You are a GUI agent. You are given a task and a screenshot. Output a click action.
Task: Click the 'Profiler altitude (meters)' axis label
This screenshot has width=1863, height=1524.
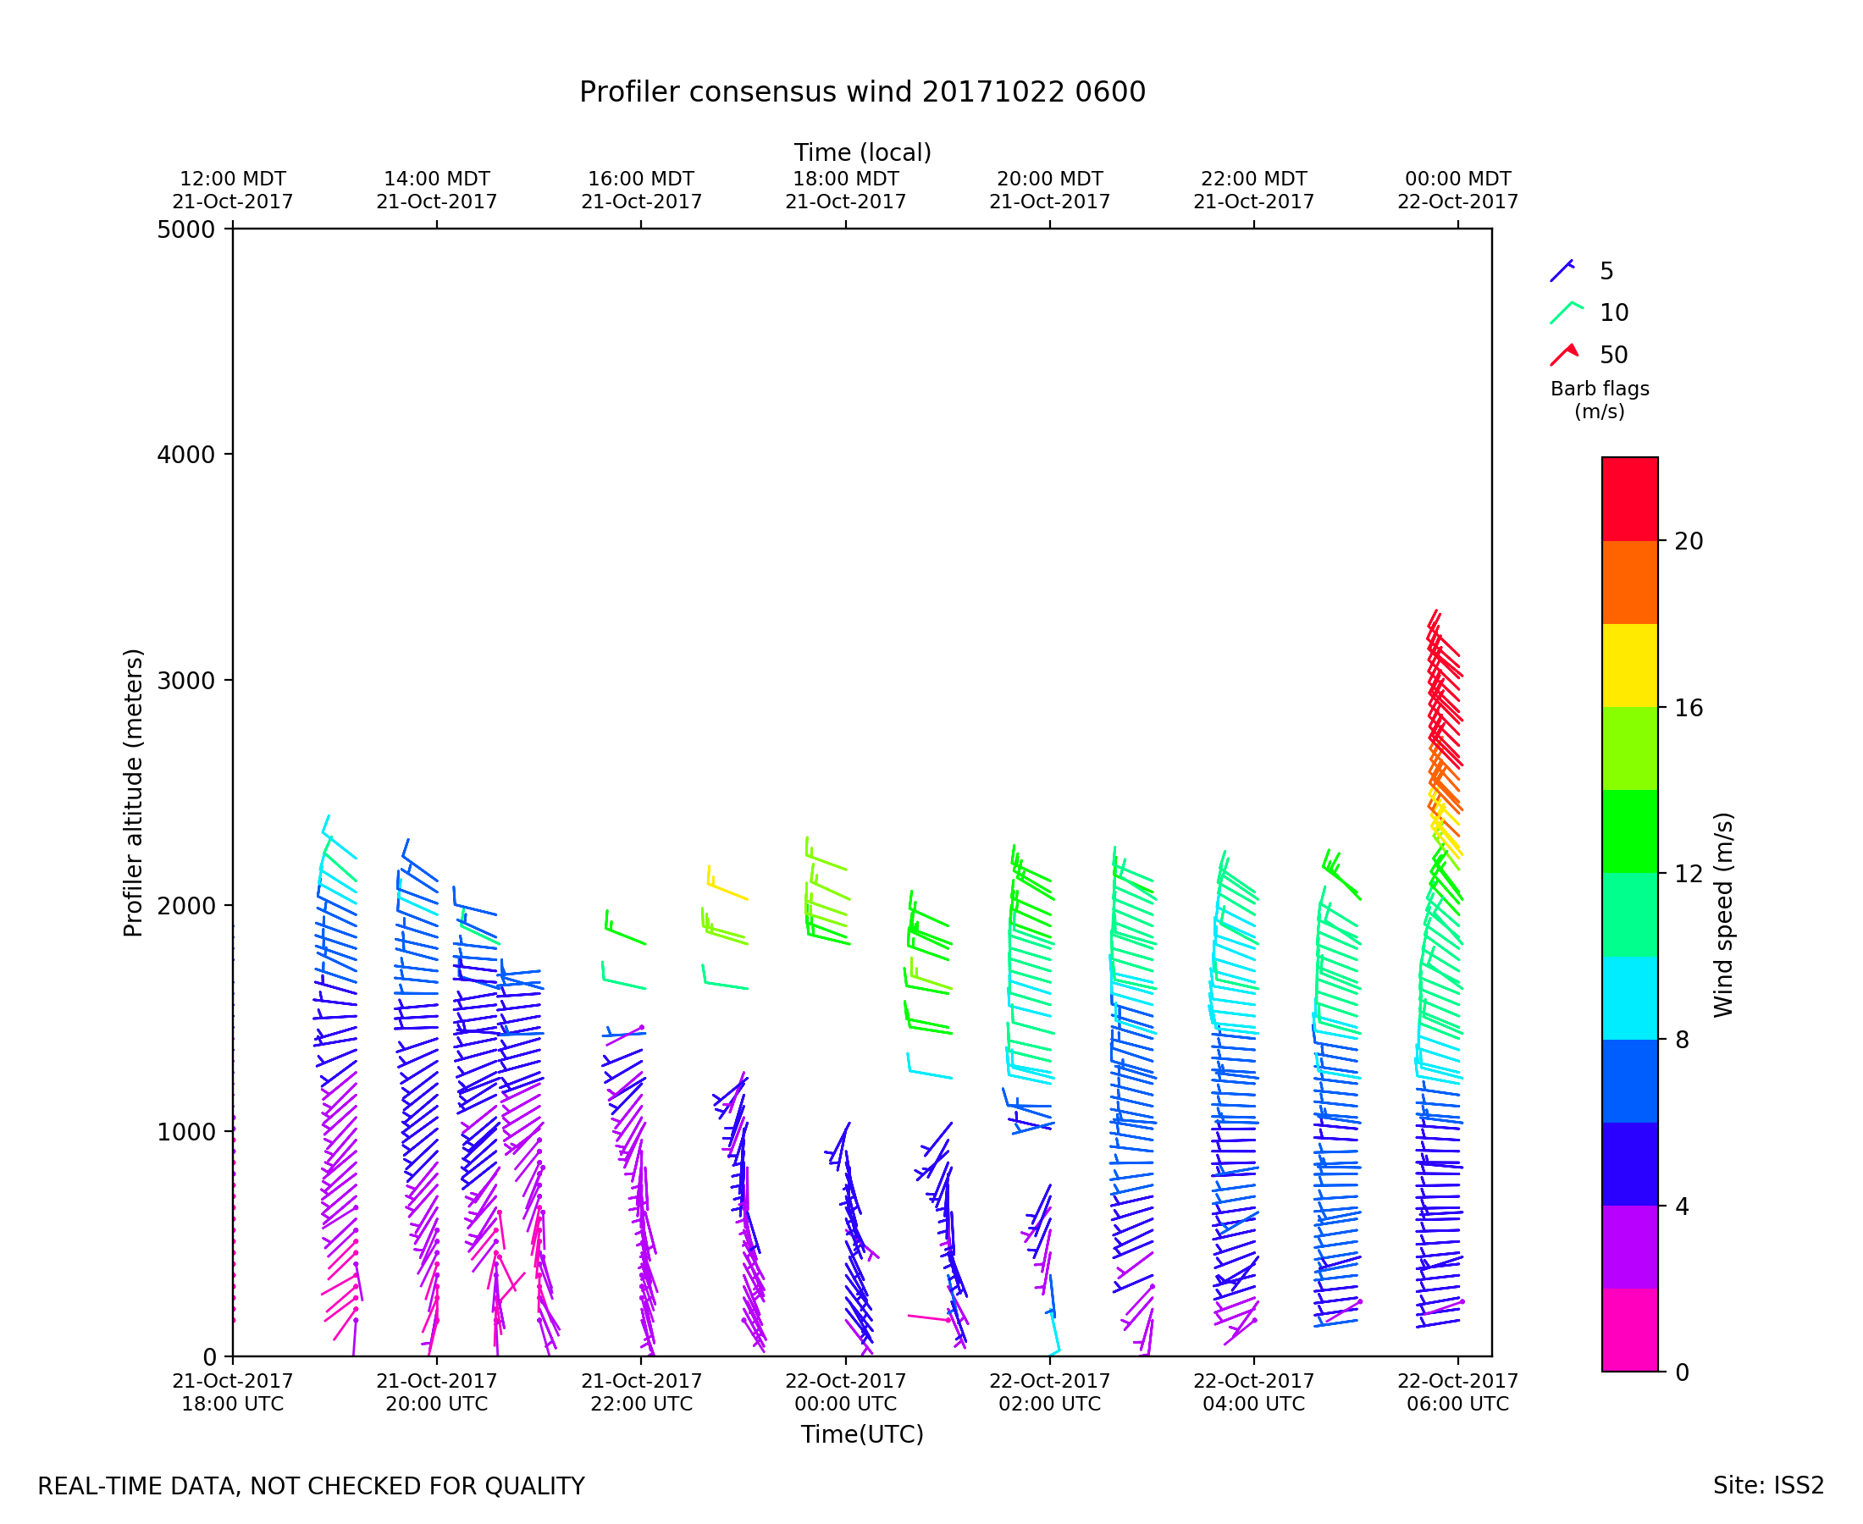(x=133, y=792)
